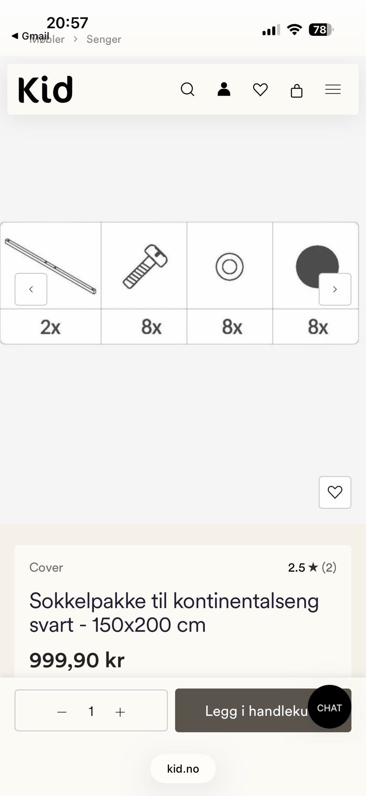
Task: Decrease quantity with minus button
Action: tap(62, 712)
